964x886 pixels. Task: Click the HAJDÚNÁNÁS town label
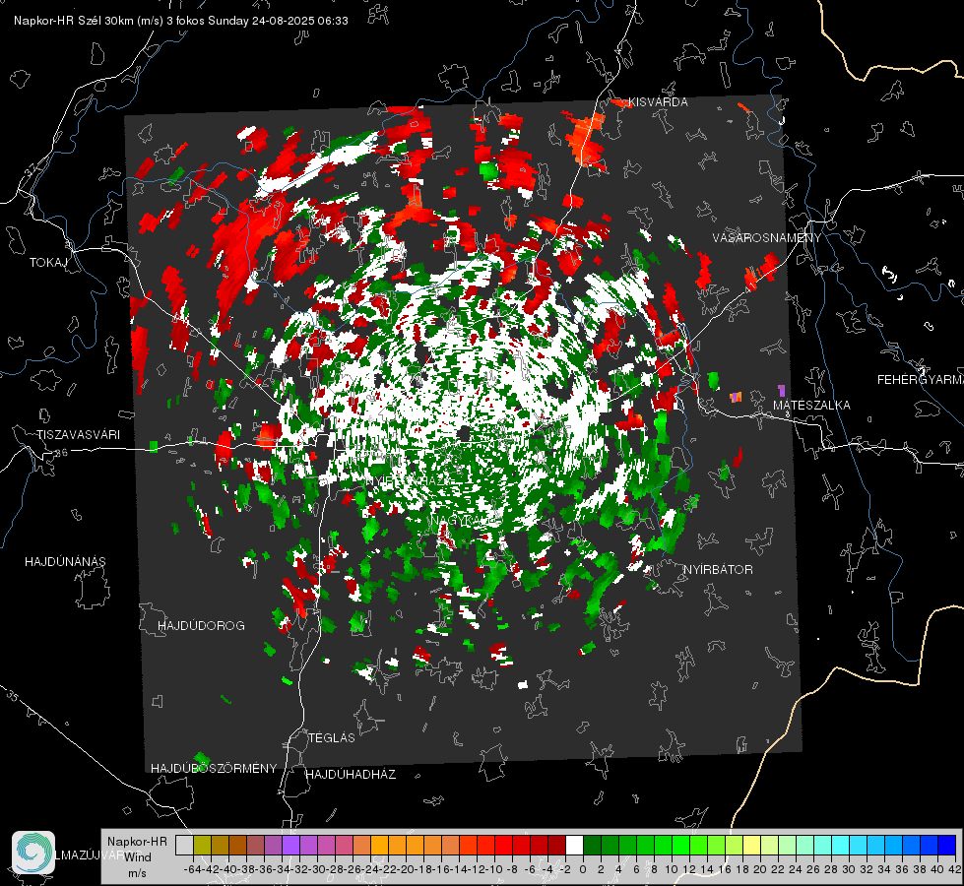65,562
